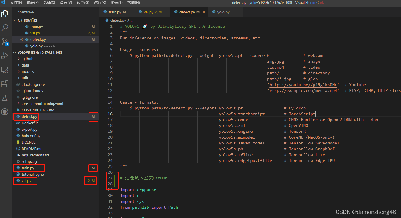Open the Testing flask icon
Screen dimensions: 401x218
5,98
